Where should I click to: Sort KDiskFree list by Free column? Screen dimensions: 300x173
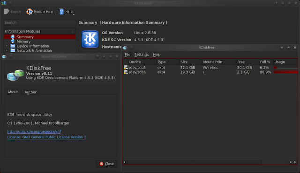(247, 62)
